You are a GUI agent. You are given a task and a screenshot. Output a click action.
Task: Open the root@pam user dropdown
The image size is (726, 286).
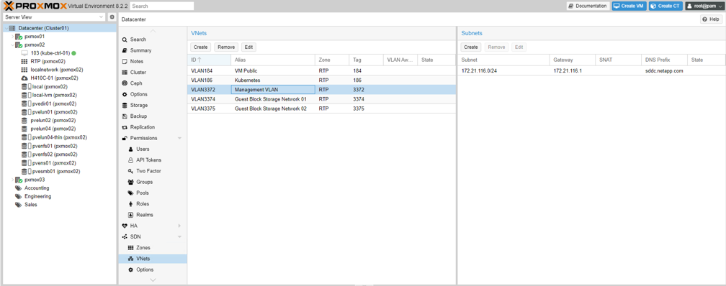click(704, 6)
